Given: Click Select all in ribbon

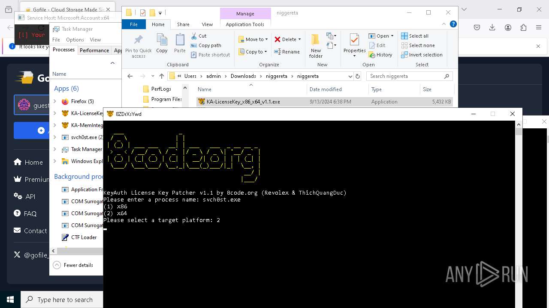Looking at the screenshot, I should click(x=415, y=36).
